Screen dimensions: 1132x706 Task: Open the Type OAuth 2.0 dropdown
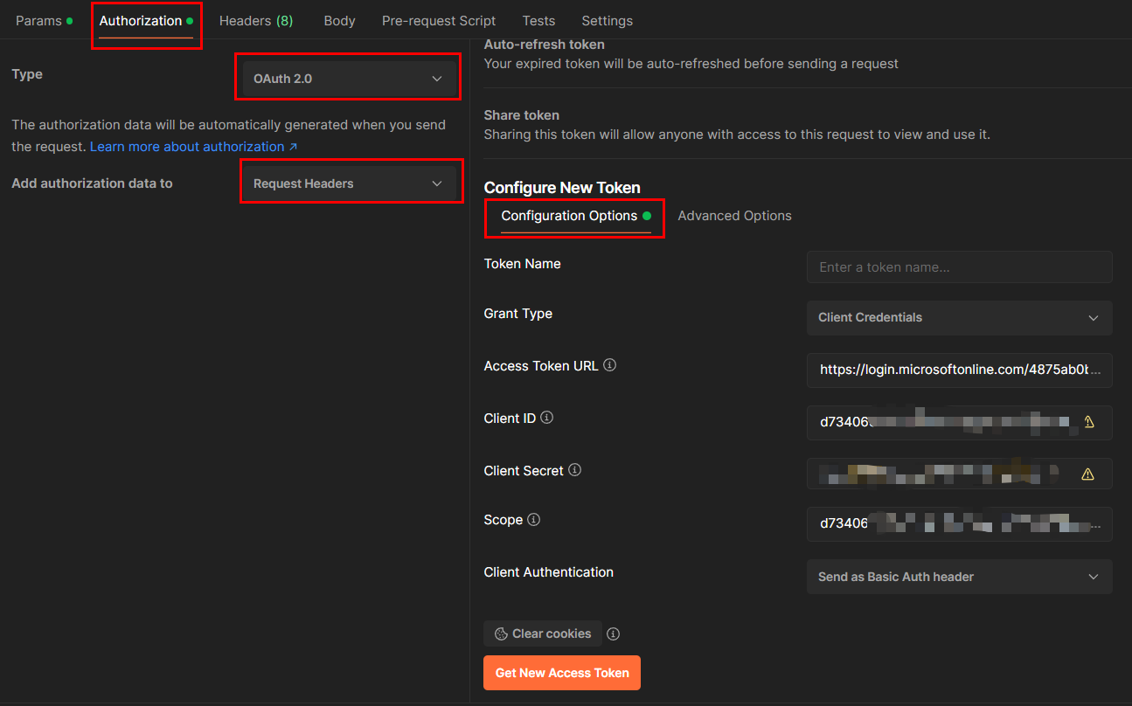(349, 79)
